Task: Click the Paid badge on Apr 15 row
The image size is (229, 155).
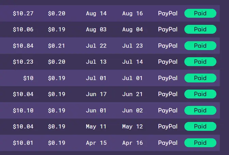Action: coord(200,143)
